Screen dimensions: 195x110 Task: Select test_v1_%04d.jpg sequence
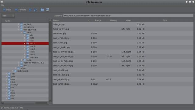click(x=123, y=47)
